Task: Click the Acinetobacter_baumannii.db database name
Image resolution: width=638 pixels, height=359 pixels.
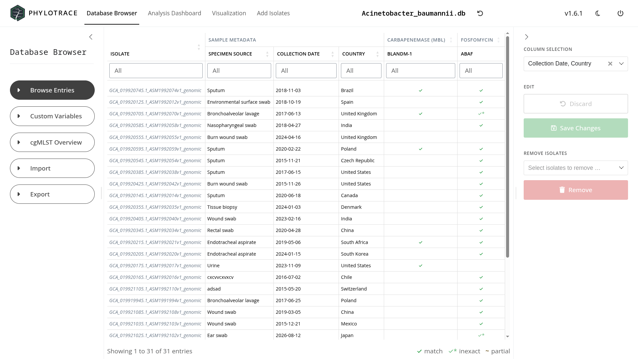Action: coord(413,13)
